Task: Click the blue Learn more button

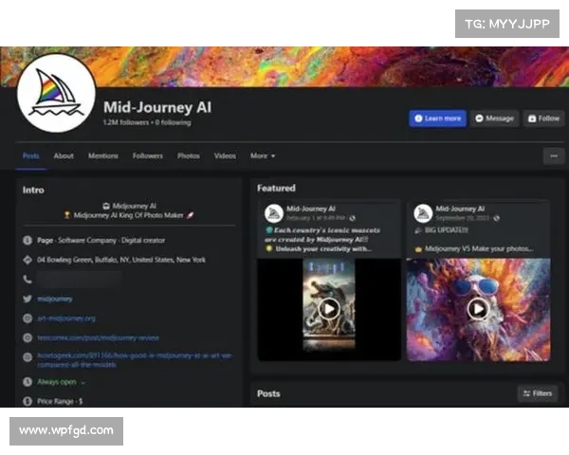Action: tap(437, 118)
